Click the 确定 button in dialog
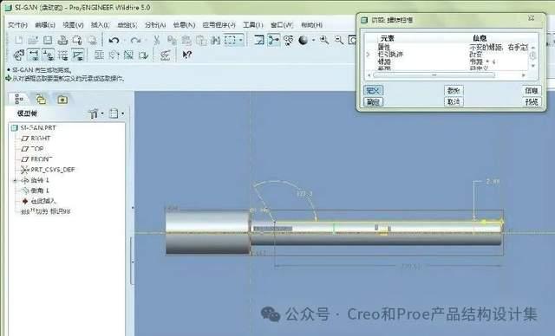Screen dimensions: 555x336 tap(373, 102)
